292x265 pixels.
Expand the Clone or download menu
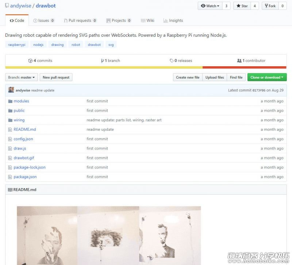267,77
